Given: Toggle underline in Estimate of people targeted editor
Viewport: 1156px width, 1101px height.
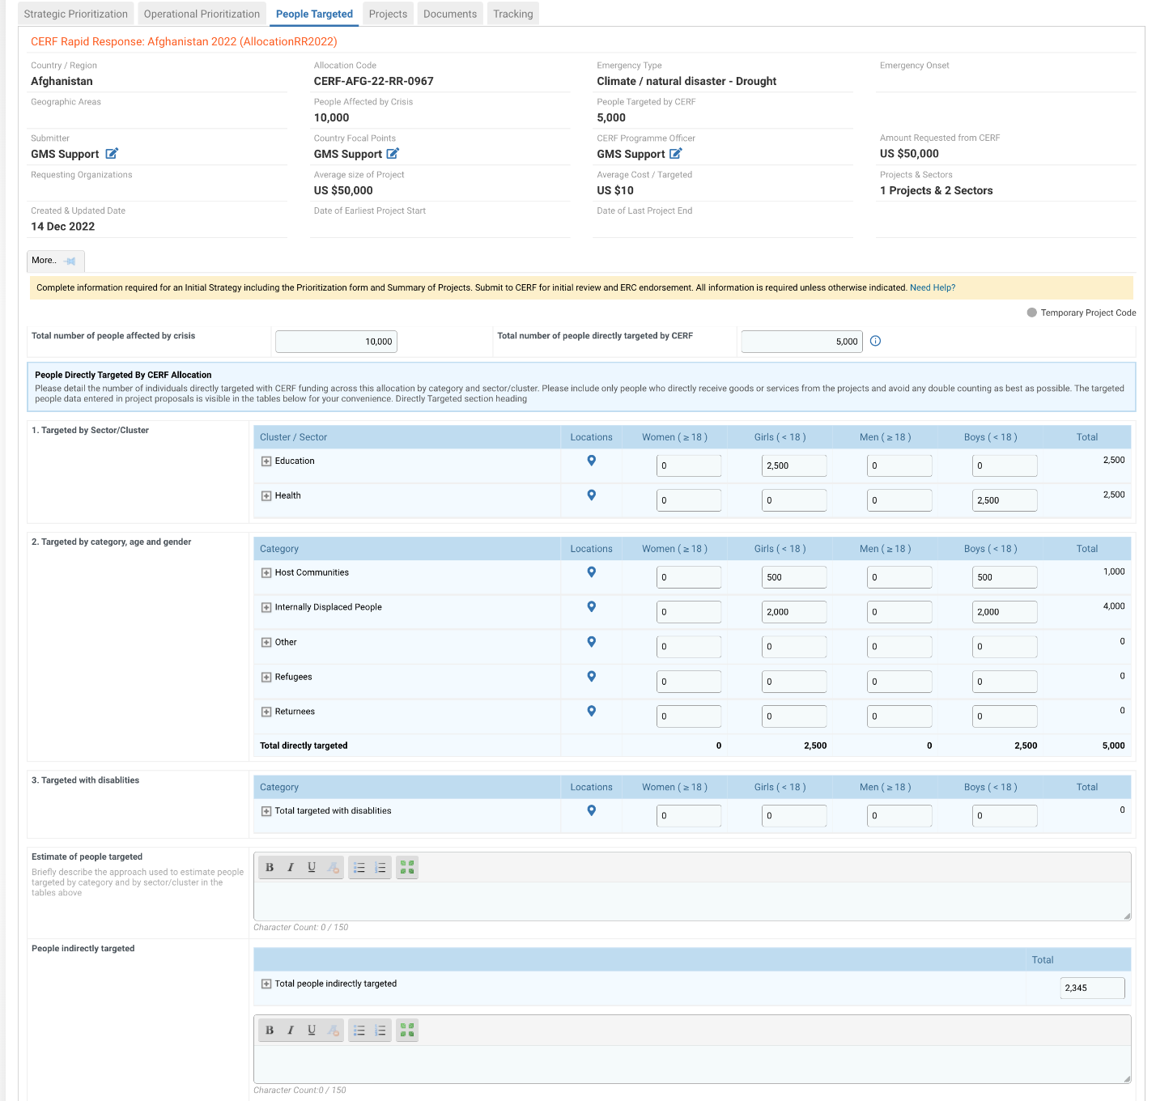Looking at the screenshot, I should coord(312,868).
